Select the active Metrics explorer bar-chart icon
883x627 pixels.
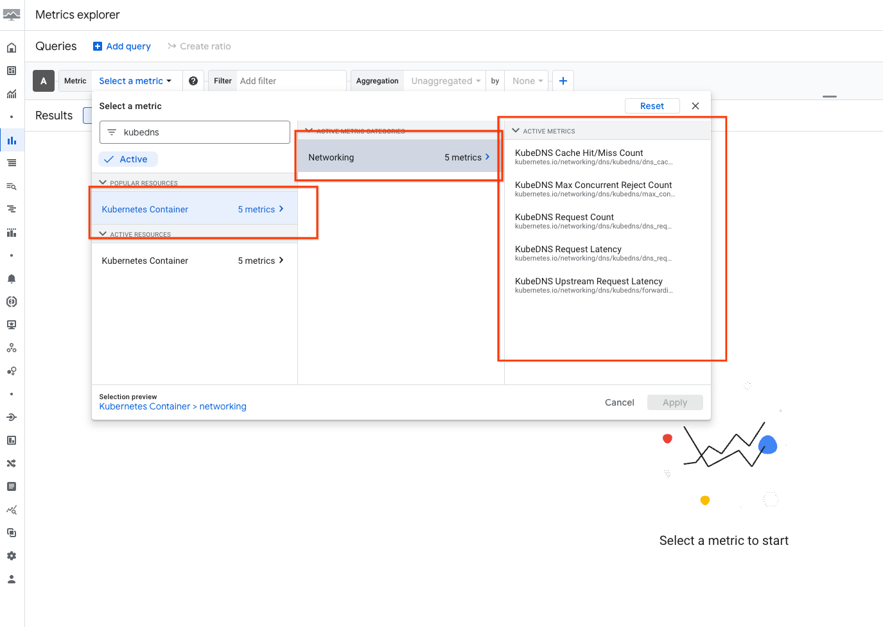coord(12,140)
